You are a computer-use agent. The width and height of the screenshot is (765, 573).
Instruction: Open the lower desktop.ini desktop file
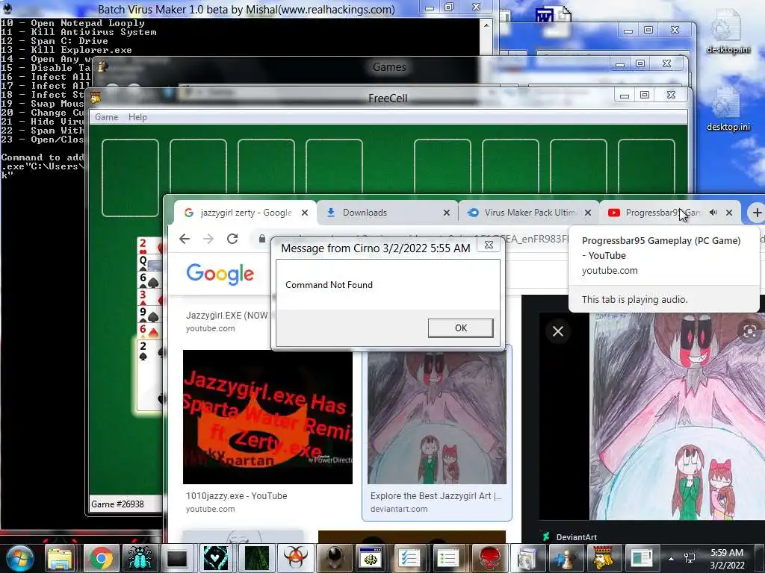pos(728,109)
